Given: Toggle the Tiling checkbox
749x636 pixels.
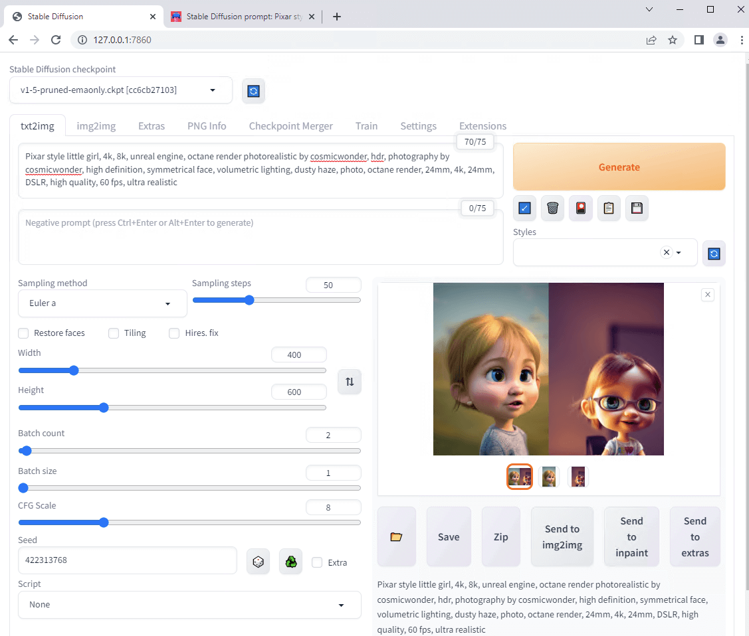Looking at the screenshot, I should 114,333.
